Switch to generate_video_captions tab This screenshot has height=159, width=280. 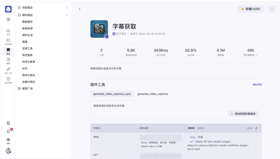153,94
